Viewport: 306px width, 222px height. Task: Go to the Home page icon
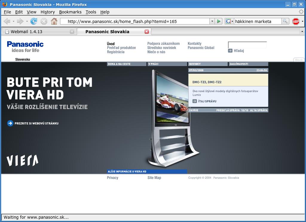click(54, 21)
